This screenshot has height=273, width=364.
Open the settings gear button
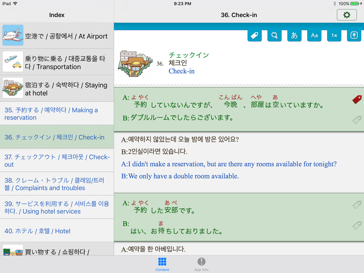[x=347, y=15]
